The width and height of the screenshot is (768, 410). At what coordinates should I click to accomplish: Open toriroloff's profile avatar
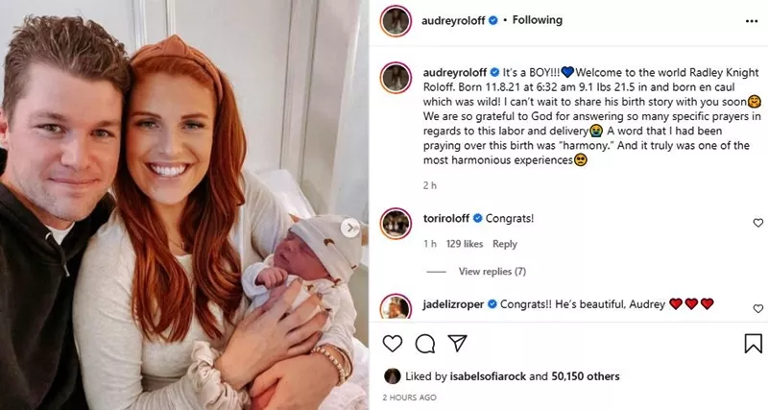pyautogui.click(x=396, y=224)
